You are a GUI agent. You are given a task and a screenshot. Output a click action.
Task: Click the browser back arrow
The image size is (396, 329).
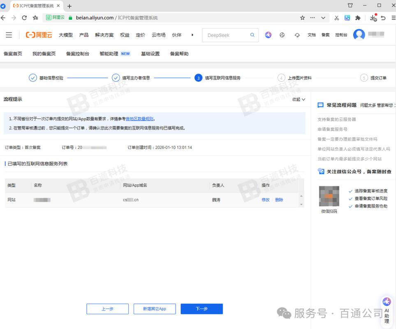tap(3, 18)
